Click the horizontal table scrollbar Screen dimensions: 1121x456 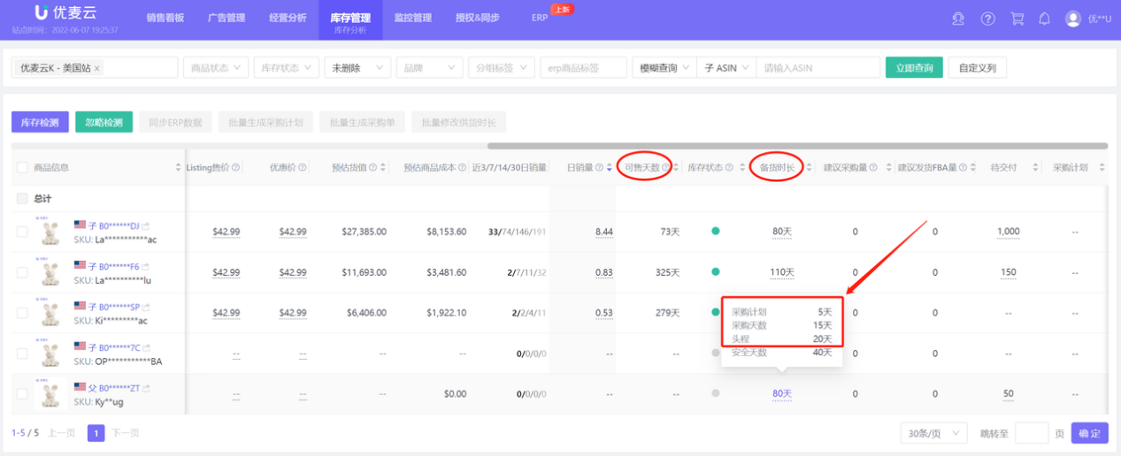pos(797,146)
